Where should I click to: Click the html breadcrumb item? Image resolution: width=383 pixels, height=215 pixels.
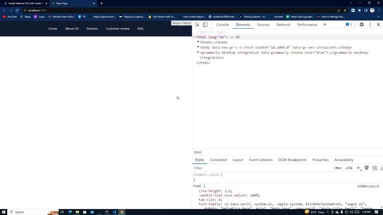pos(197,152)
